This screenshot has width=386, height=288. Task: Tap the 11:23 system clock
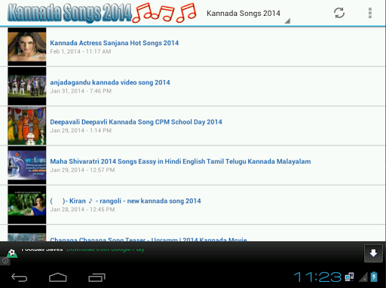pyautogui.click(x=317, y=277)
